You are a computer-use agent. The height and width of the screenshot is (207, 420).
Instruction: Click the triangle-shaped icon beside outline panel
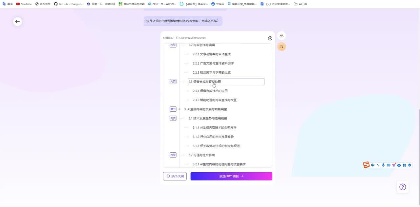[281, 36]
